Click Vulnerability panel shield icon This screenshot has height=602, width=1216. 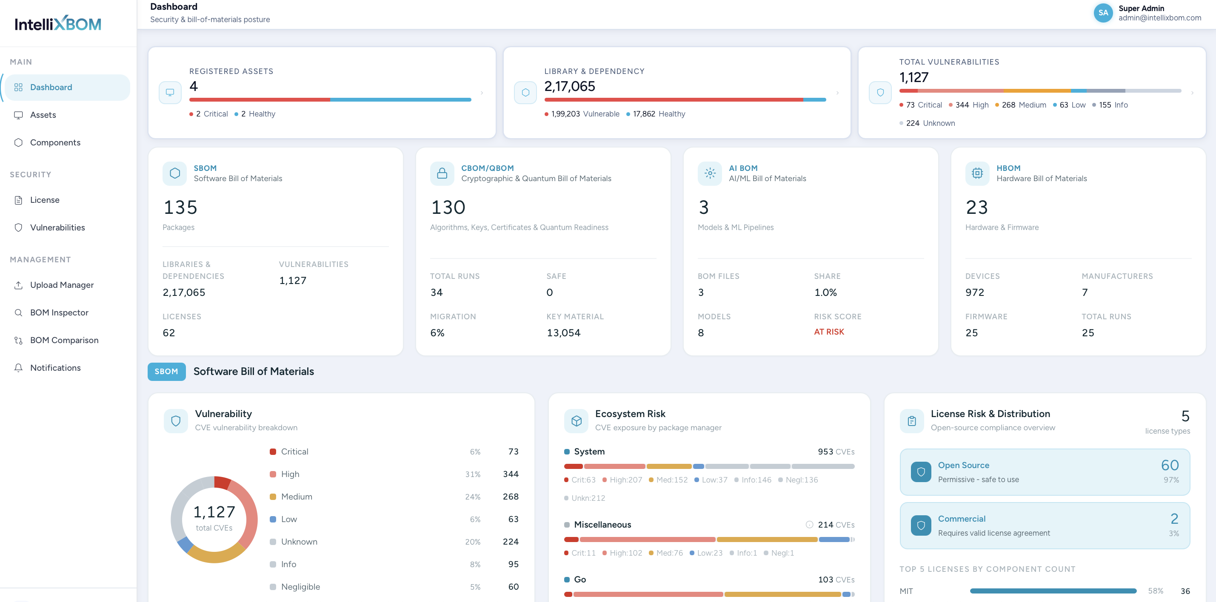(x=176, y=421)
